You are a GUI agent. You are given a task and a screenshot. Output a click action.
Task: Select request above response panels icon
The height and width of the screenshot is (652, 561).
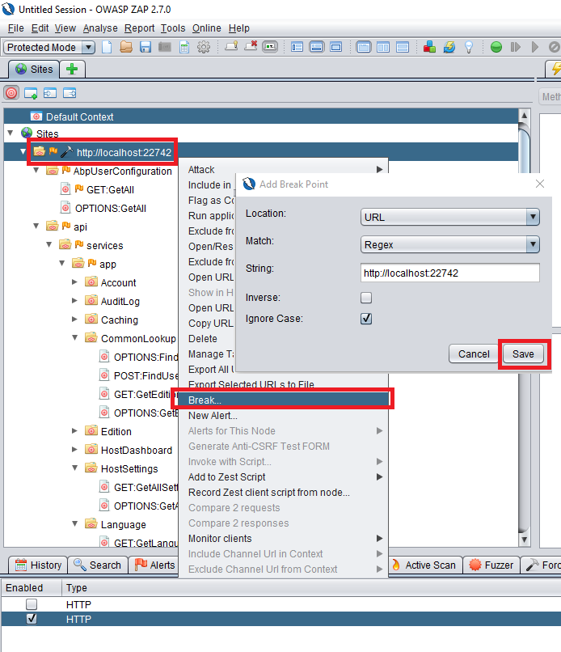[403, 47]
